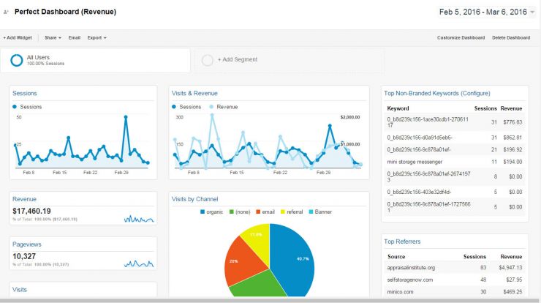
Task: Click the appraisalinstitute.org referrer
Action: point(411,268)
